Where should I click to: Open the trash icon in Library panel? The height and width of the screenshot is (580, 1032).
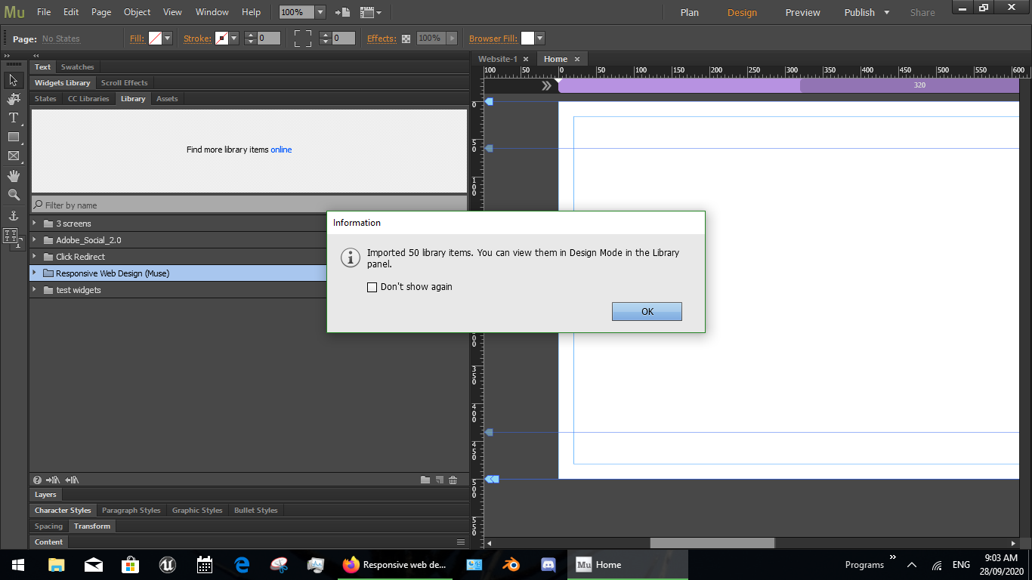452,480
